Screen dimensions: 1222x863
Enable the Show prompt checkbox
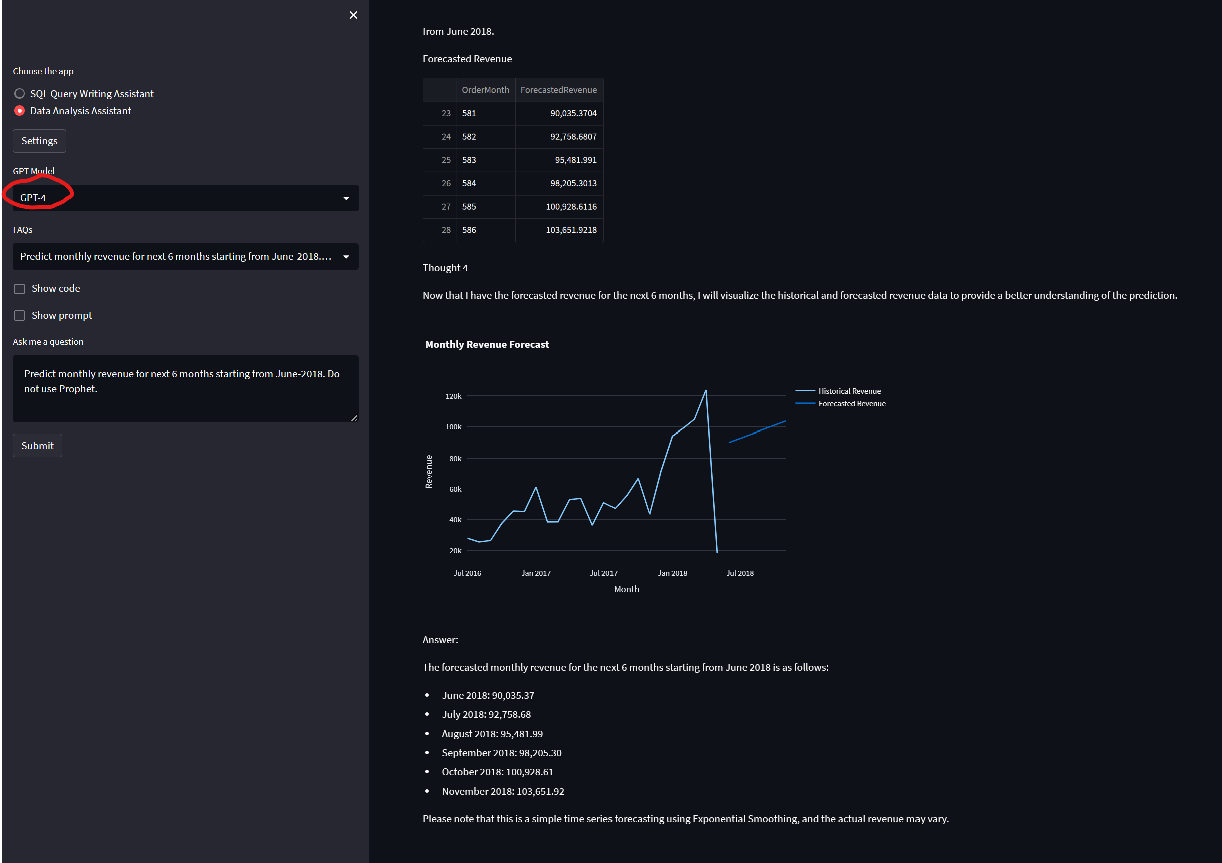(20, 316)
